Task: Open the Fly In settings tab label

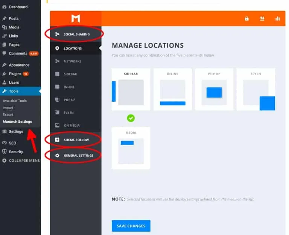Action: pyautogui.click(x=68, y=113)
